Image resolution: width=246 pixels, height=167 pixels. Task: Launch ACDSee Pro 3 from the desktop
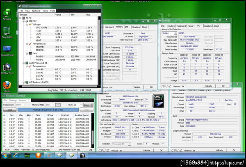pos(7,69)
